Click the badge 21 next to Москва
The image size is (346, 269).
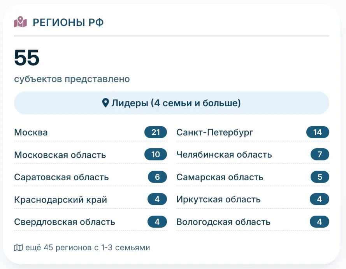[x=156, y=132]
